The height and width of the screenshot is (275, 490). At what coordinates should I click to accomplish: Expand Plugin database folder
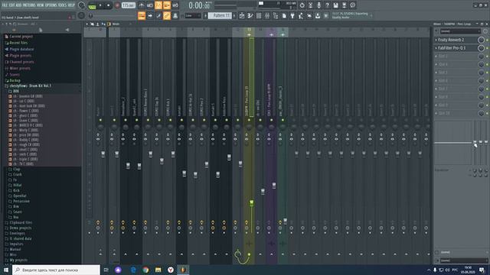[x=21, y=49]
